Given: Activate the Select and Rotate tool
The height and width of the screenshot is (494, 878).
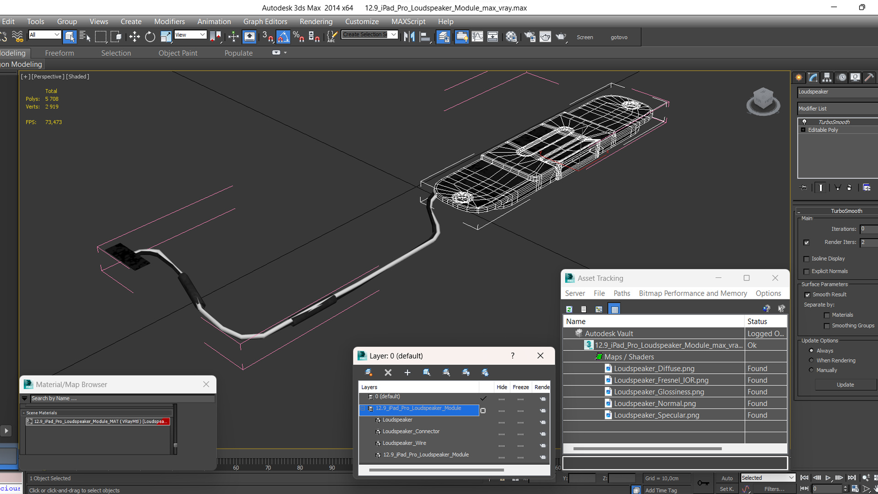Looking at the screenshot, I should point(150,37).
